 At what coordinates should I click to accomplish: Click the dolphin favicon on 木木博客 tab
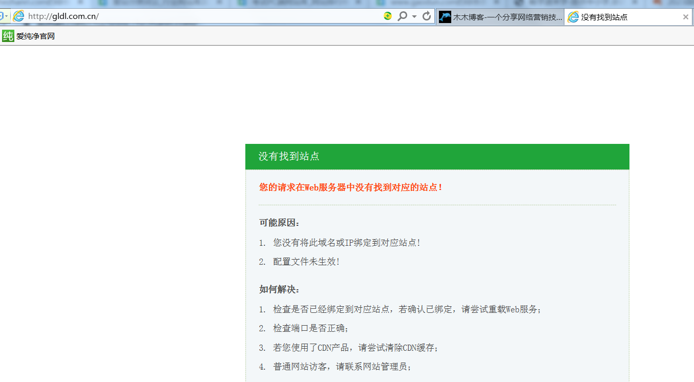pyautogui.click(x=445, y=17)
